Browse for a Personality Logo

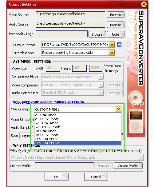97,34
